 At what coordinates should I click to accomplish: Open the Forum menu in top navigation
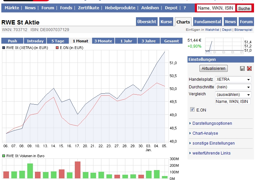coord(48,8)
